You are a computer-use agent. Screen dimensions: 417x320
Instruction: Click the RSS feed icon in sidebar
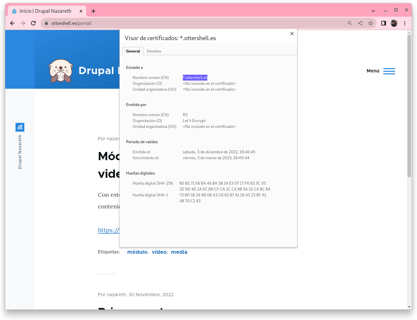pos(20,127)
